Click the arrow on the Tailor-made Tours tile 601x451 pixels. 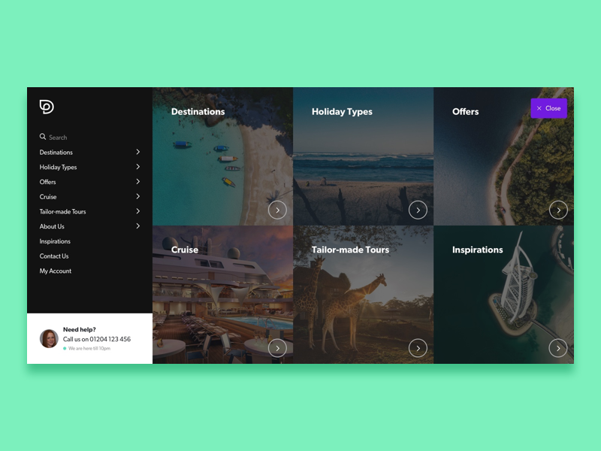click(x=418, y=348)
